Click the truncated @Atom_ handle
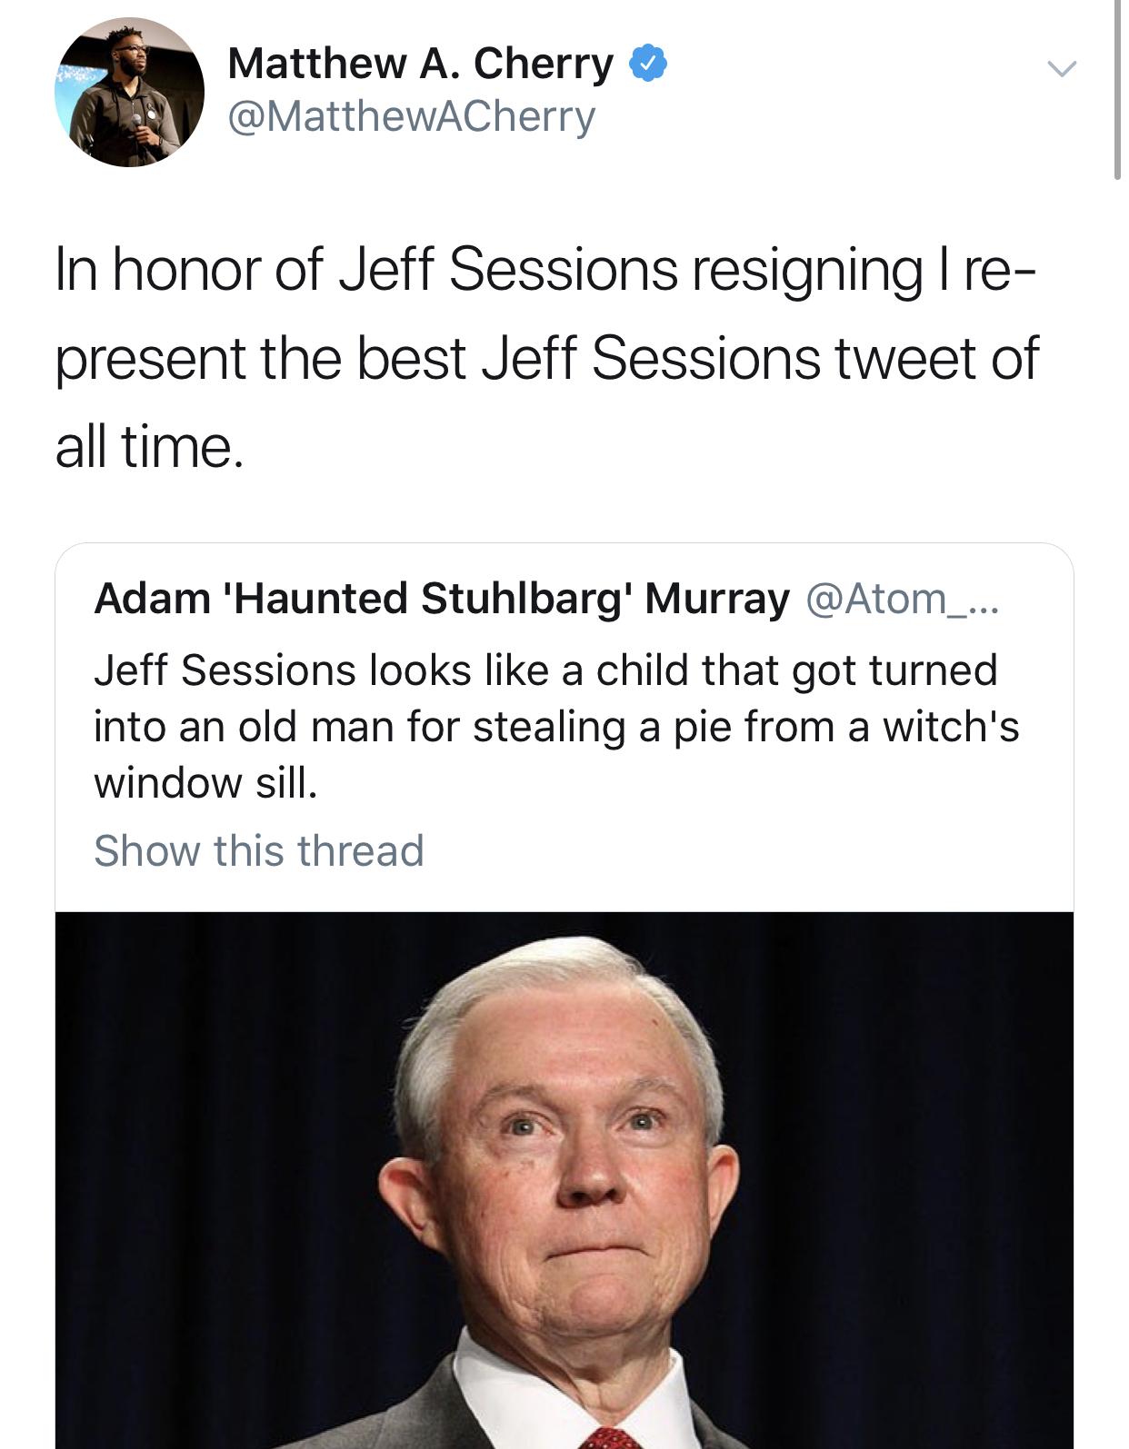The image size is (1129, 1449). tap(904, 599)
